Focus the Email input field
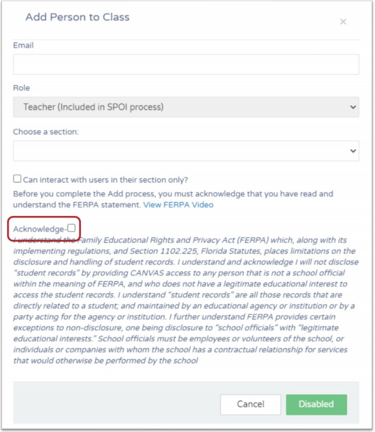The width and height of the screenshot is (375, 432). [186, 64]
